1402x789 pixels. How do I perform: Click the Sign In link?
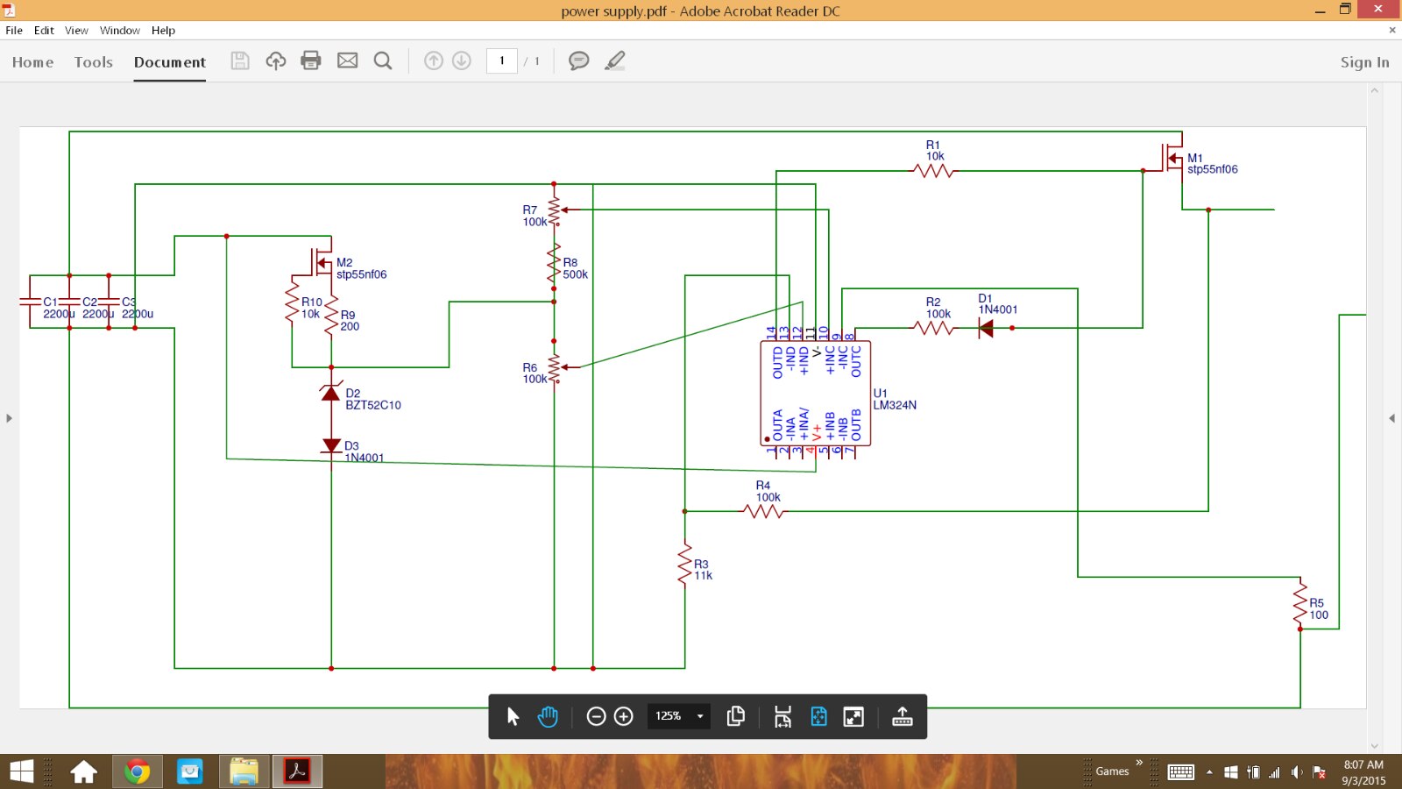[1364, 62]
